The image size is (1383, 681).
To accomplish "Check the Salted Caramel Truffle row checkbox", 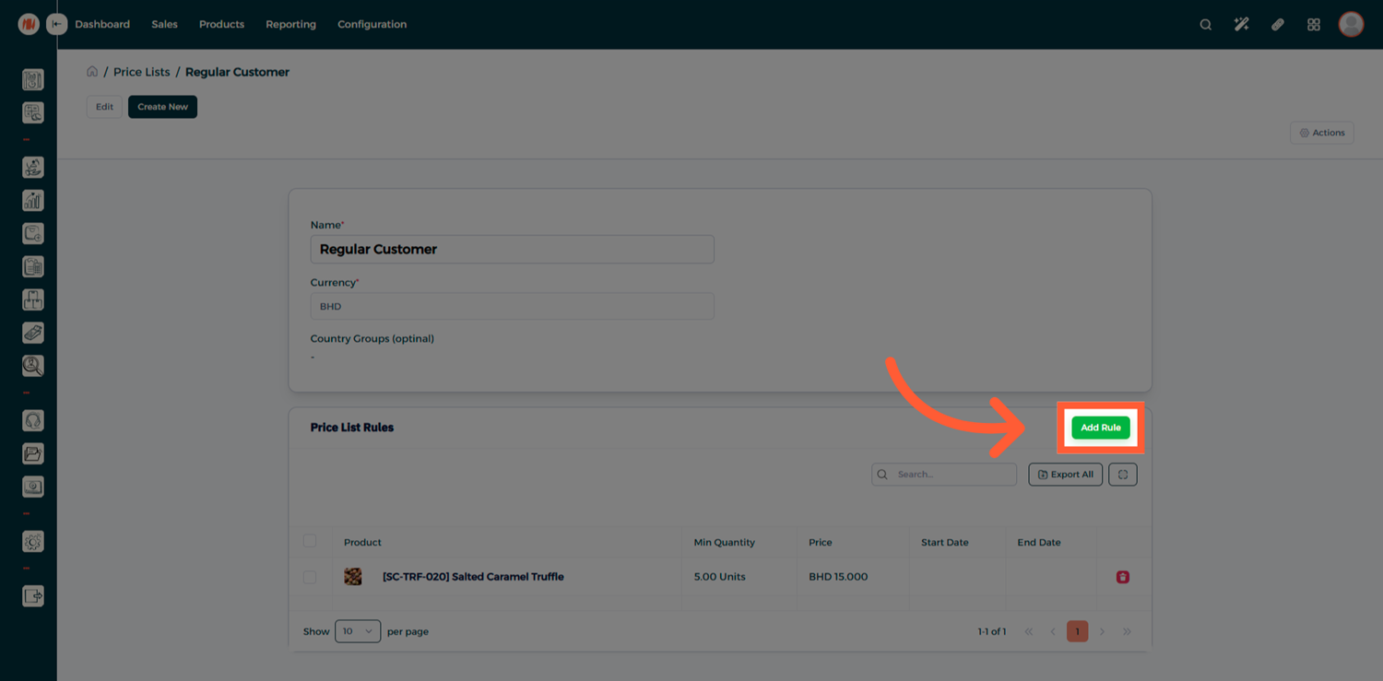I will pyautogui.click(x=310, y=577).
